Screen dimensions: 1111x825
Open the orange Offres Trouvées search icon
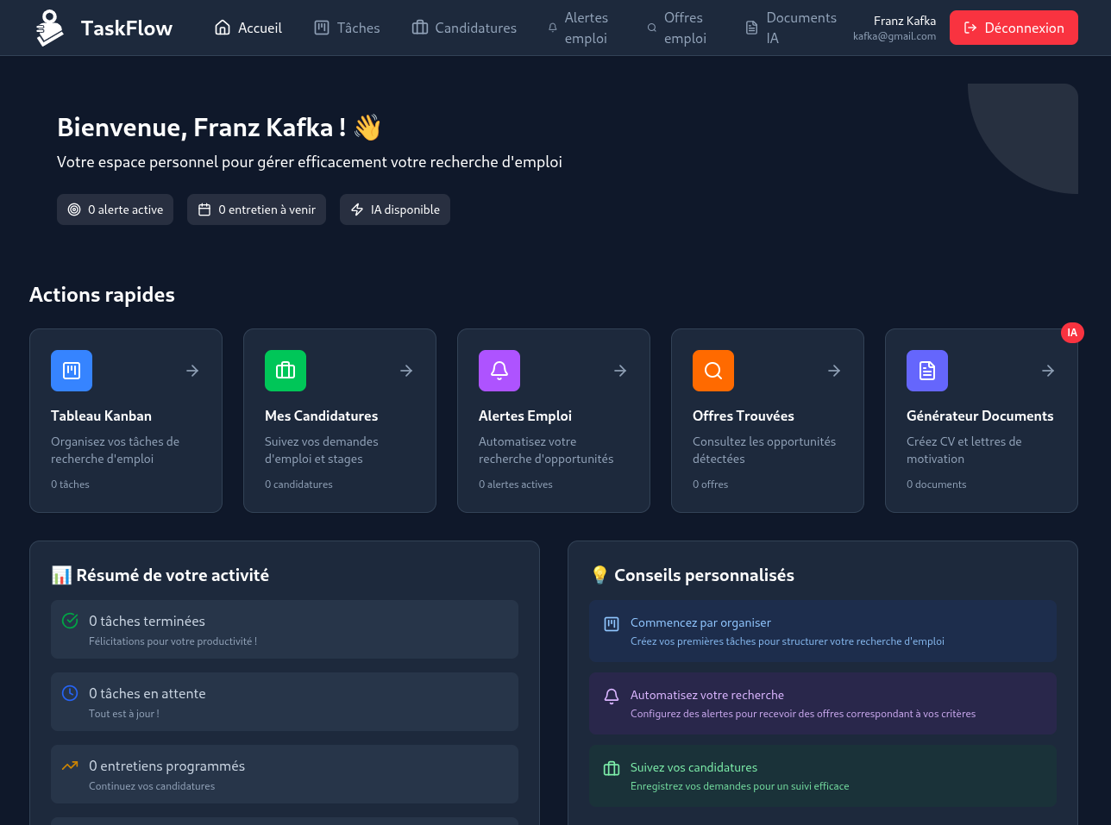pyautogui.click(x=713, y=371)
